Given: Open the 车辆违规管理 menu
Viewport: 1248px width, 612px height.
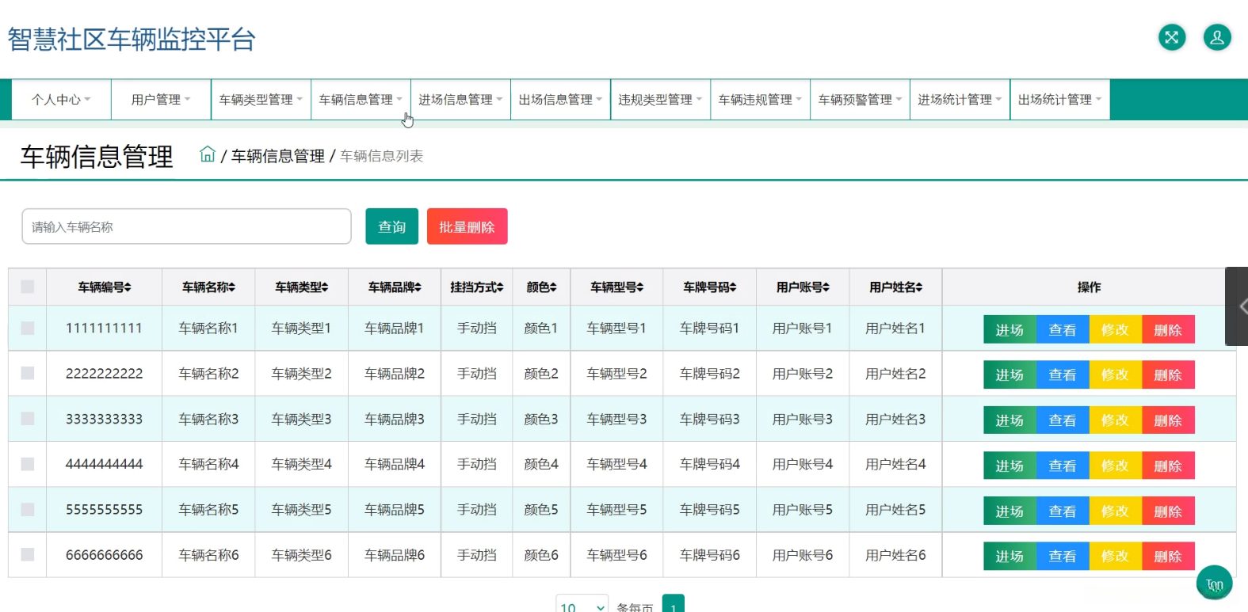Looking at the screenshot, I should (760, 100).
